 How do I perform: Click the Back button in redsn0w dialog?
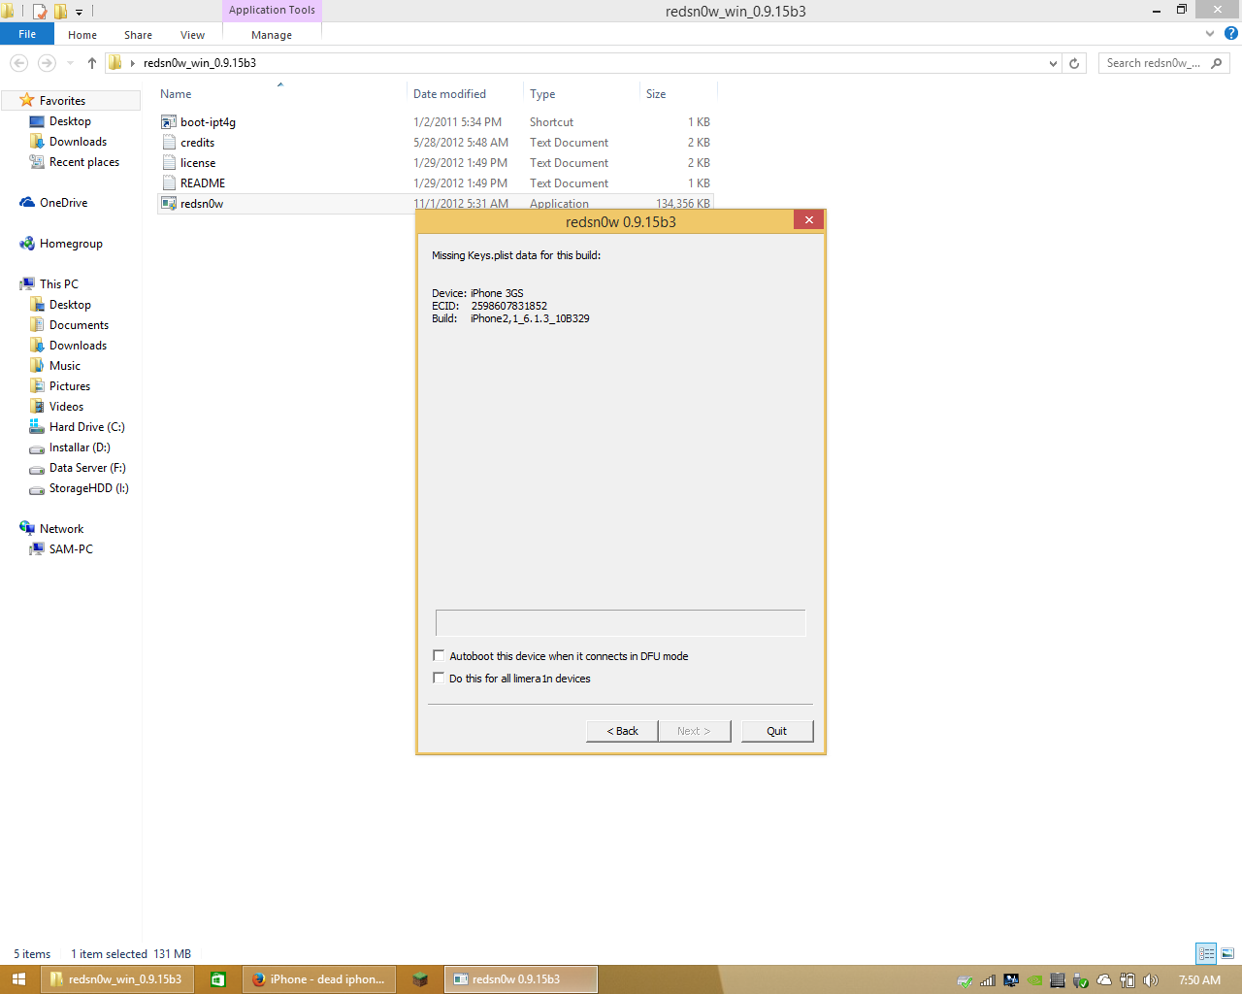tap(622, 731)
